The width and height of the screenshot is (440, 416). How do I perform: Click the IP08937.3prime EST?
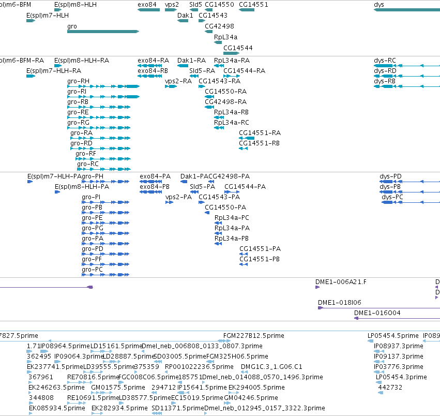[x=379, y=351]
